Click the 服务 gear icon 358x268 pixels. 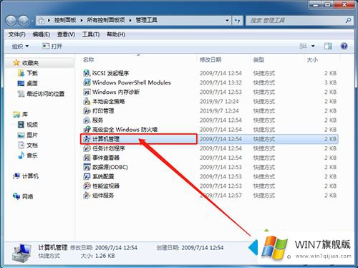click(87, 120)
